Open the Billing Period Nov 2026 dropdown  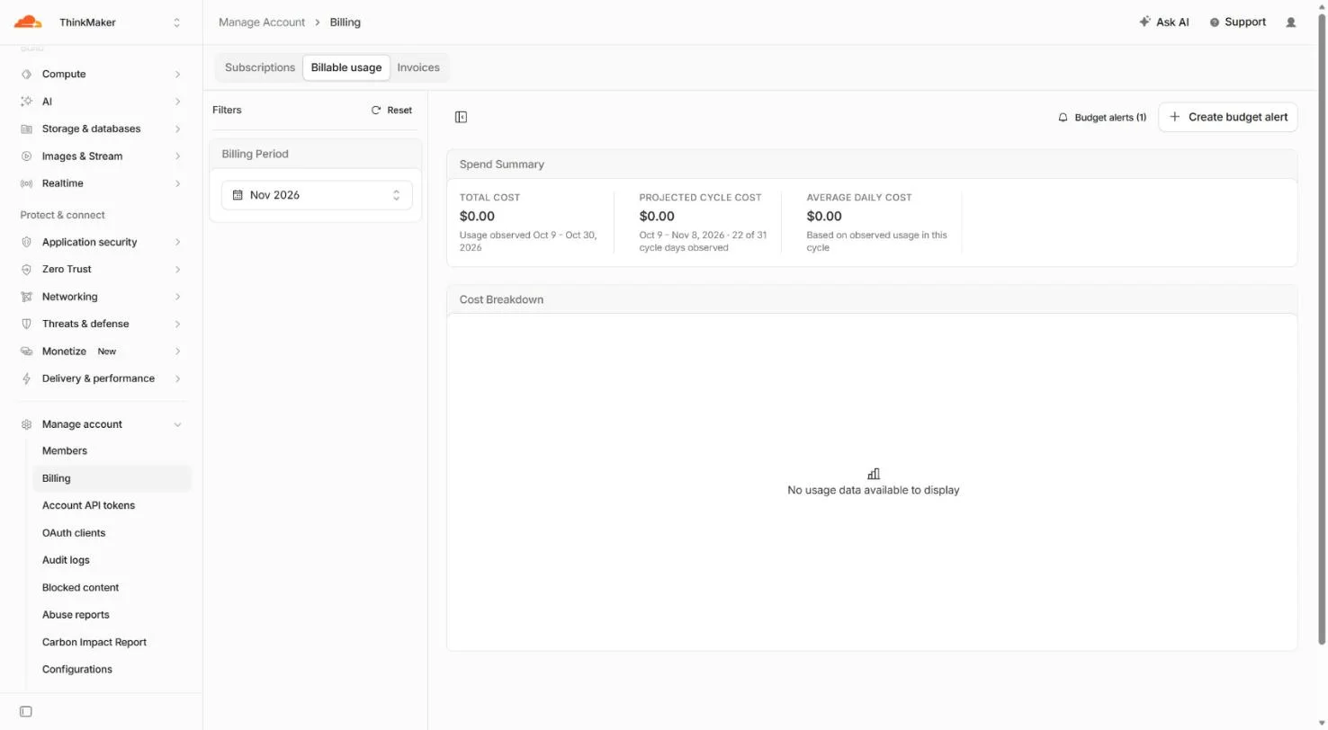[317, 195]
